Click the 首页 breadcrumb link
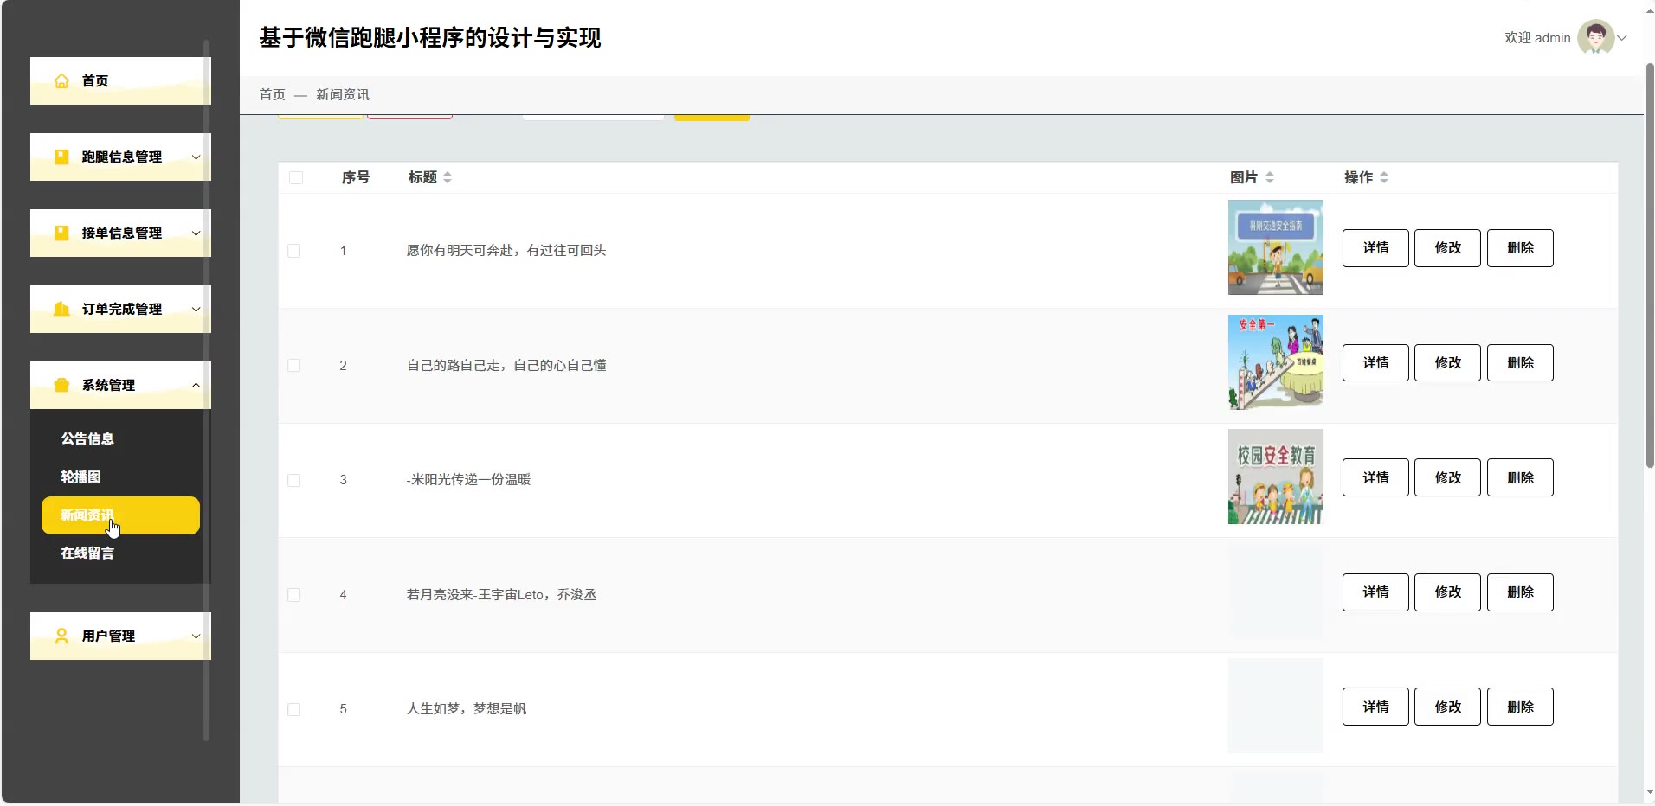Image resolution: width=1655 pixels, height=806 pixels. pyautogui.click(x=272, y=95)
